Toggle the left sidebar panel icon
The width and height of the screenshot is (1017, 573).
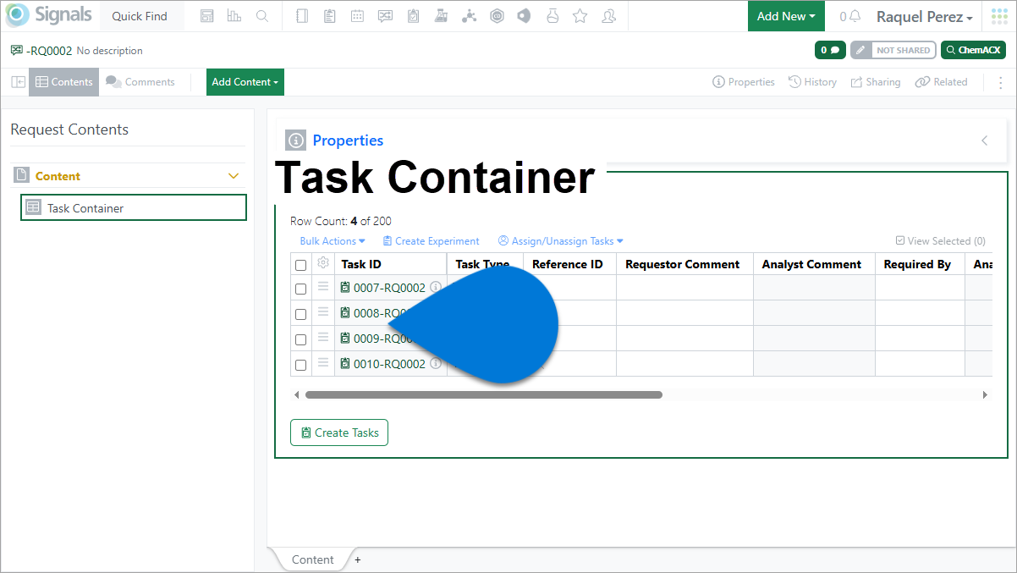(x=18, y=82)
